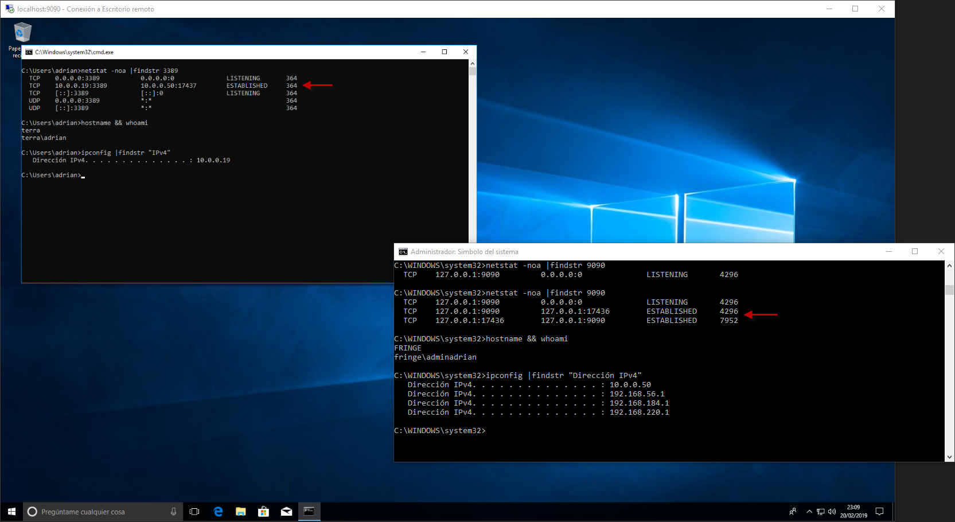Click the cmd.exe window system menu icon
This screenshot has width=955, height=522.
pyautogui.click(x=29, y=52)
